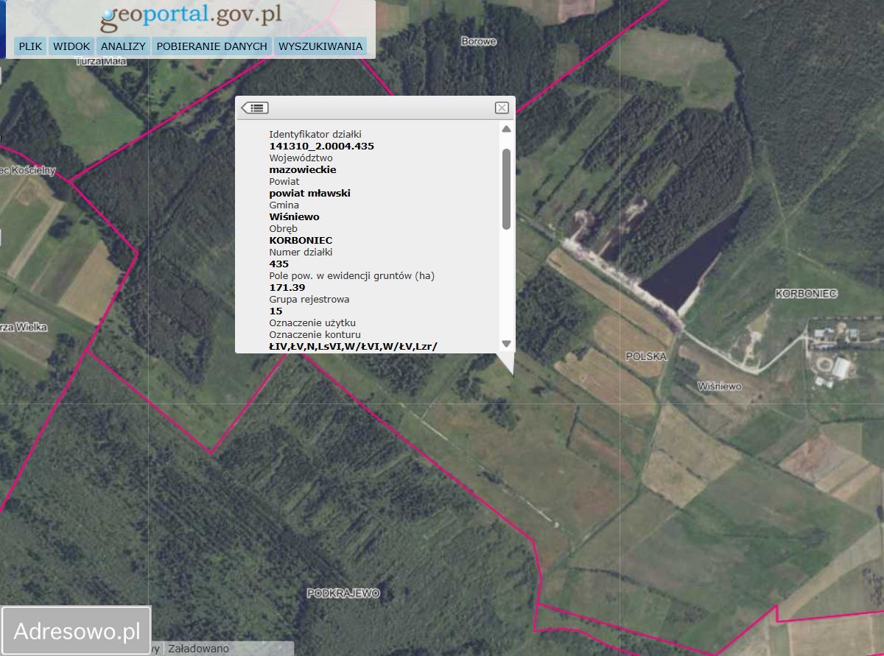Click the contour value ŁIV,ŁV,N,LsVI text

coord(354,346)
